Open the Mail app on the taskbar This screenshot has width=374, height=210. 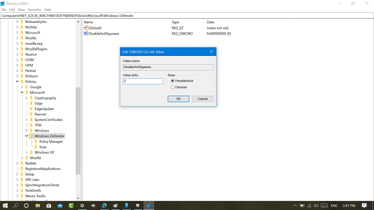pos(60,205)
